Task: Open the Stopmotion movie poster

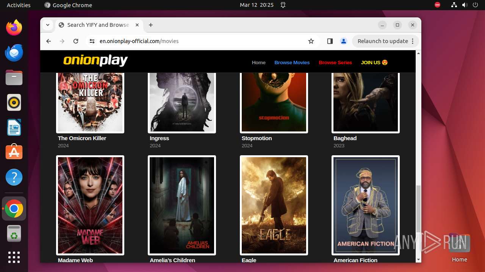Action: click(x=274, y=102)
